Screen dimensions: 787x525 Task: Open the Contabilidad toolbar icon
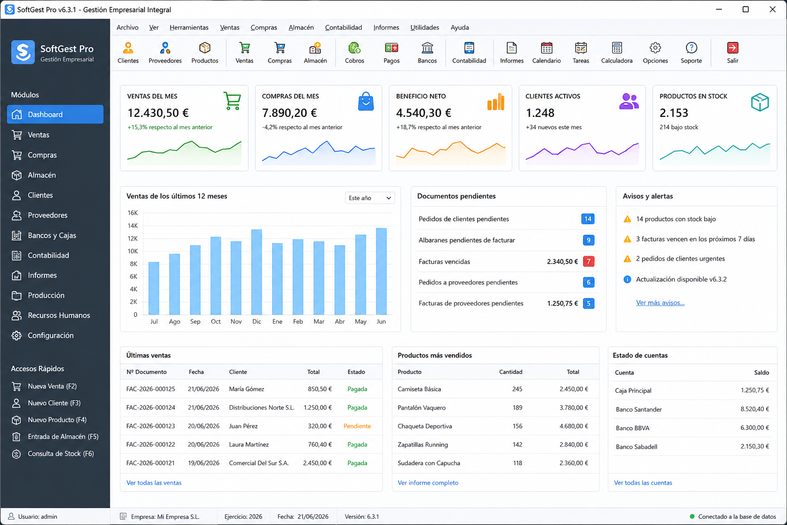tap(469, 53)
